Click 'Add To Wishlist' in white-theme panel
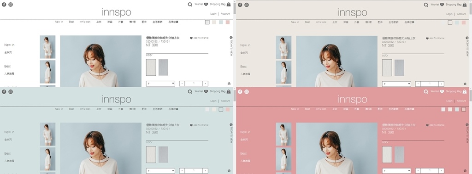This screenshot has width=472, height=174. click(x=199, y=38)
